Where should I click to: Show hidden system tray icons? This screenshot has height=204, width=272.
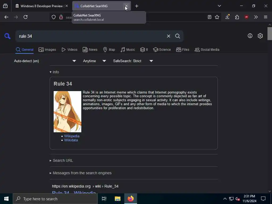point(225,199)
